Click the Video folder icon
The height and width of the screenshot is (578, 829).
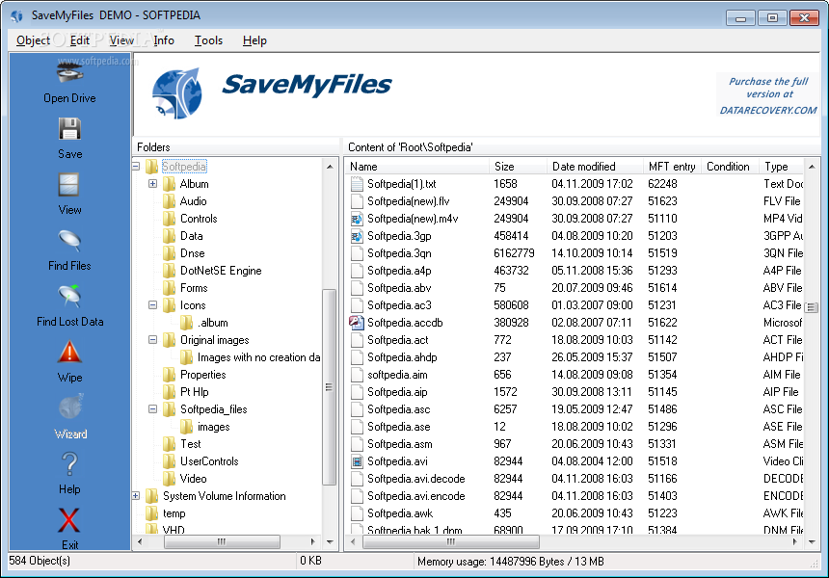coord(170,479)
